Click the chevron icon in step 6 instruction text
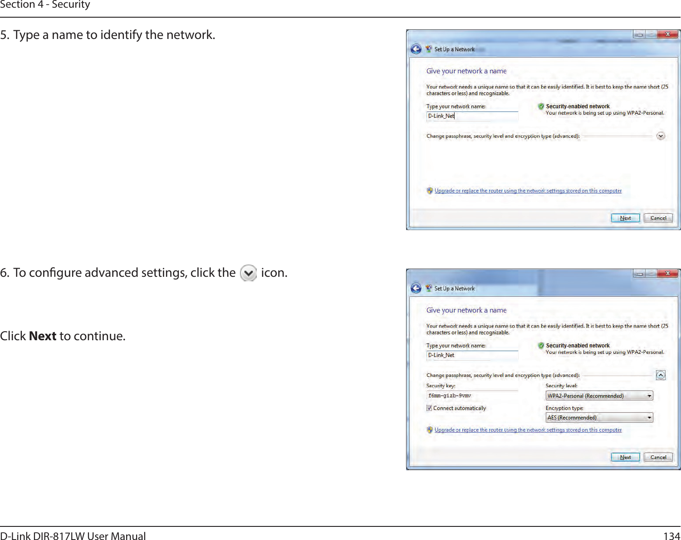 pos(248,273)
